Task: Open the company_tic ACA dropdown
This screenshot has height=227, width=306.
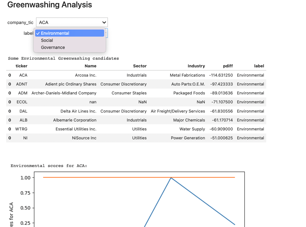Action: [72, 22]
